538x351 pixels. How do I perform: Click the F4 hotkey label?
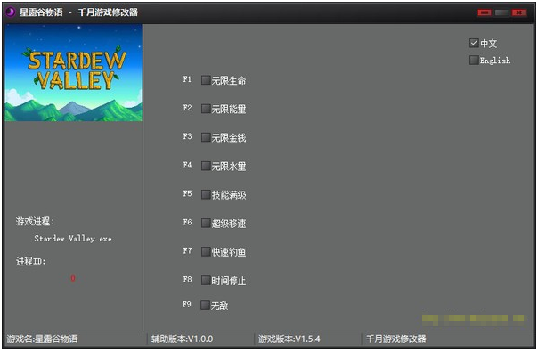click(x=187, y=165)
